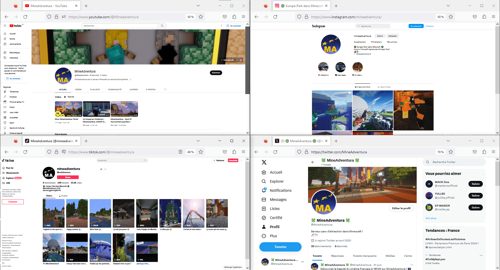Click TikTok search magnifier icon
This screenshot has width=500, height=270.
point(146,161)
